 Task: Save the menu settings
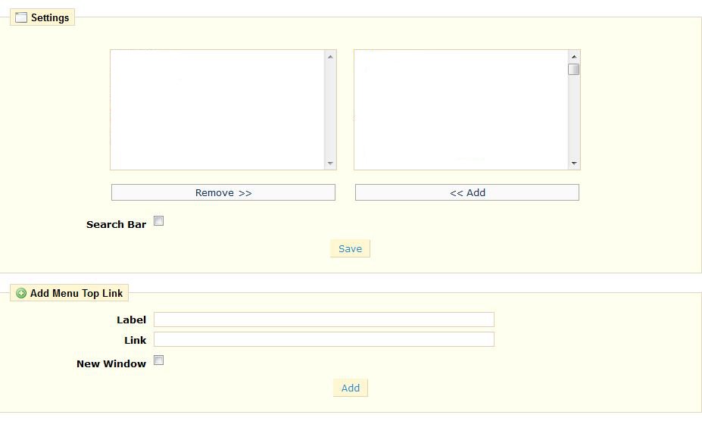tap(350, 248)
